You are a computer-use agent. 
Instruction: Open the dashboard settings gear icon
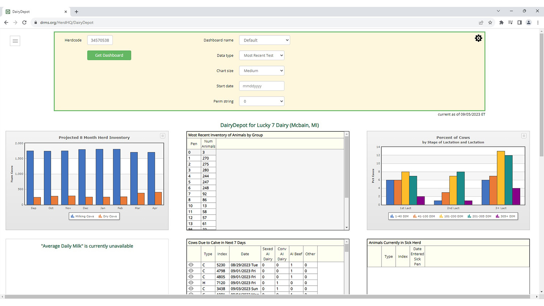click(478, 38)
